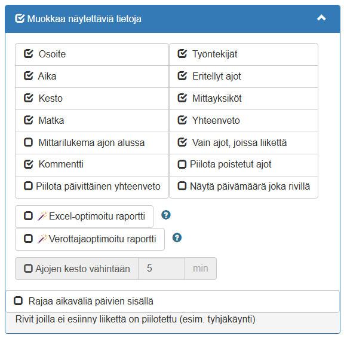Screen dimensions: 344x338
Task: Check Rajaa aikaväliä päivien sisällä
Action: [18, 301]
